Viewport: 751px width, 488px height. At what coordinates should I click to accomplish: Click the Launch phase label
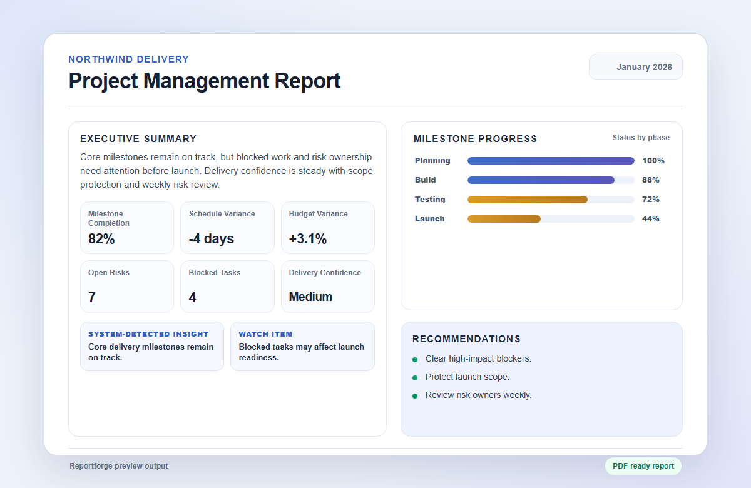point(429,219)
